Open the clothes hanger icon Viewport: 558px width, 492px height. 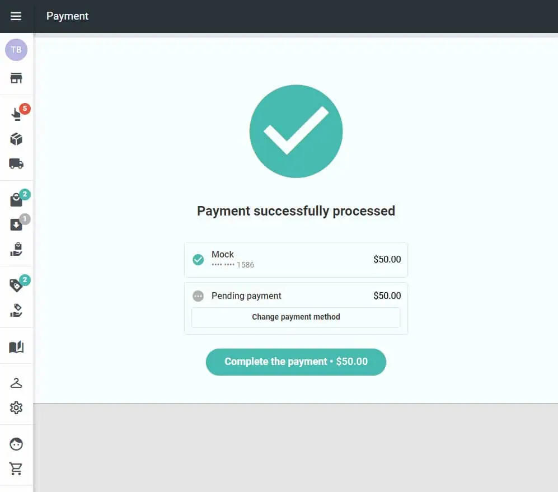pos(16,382)
